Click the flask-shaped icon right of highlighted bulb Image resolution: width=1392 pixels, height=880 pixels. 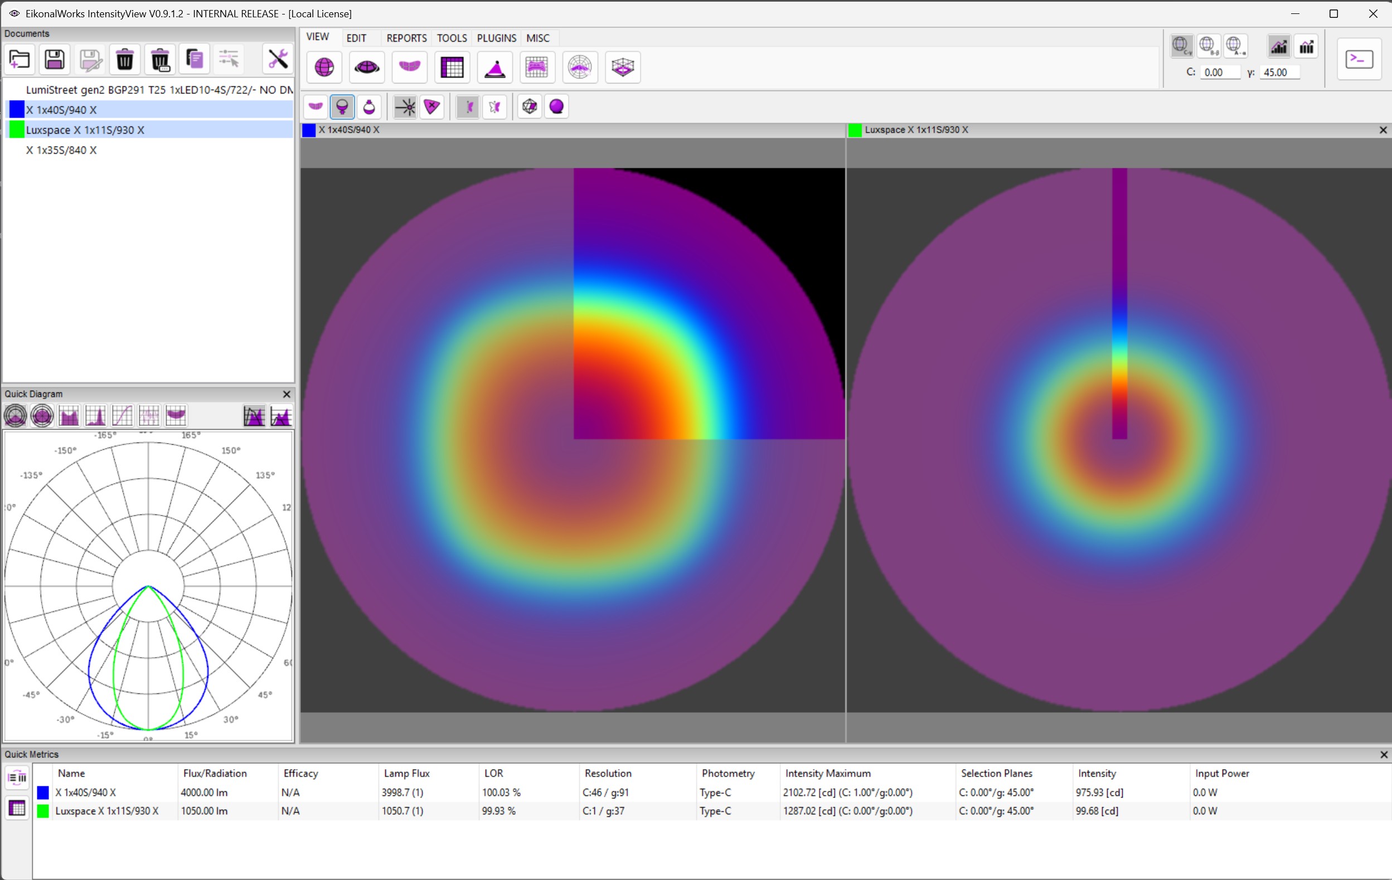tap(370, 107)
